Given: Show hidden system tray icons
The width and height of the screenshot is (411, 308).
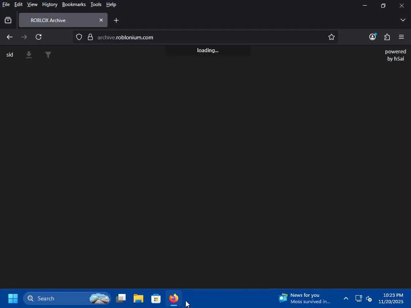Looking at the screenshot, I should point(346,298).
